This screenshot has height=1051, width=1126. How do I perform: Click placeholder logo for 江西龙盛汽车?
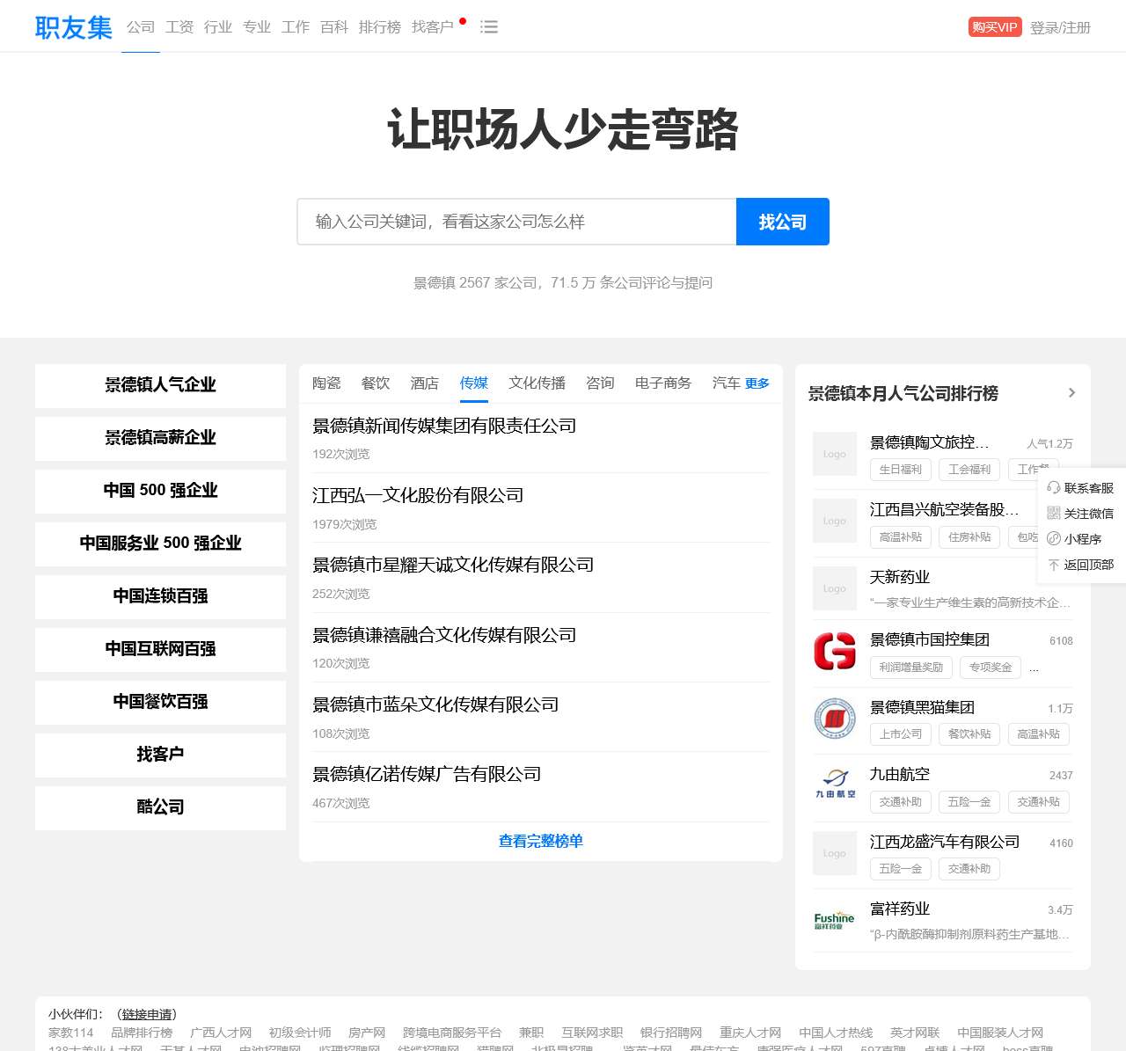(x=835, y=853)
